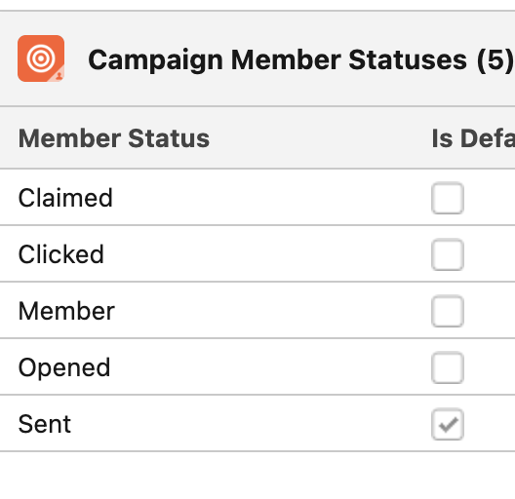The width and height of the screenshot is (515, 499).
Task: Select the Sent member status text
Action: (45, 424)
